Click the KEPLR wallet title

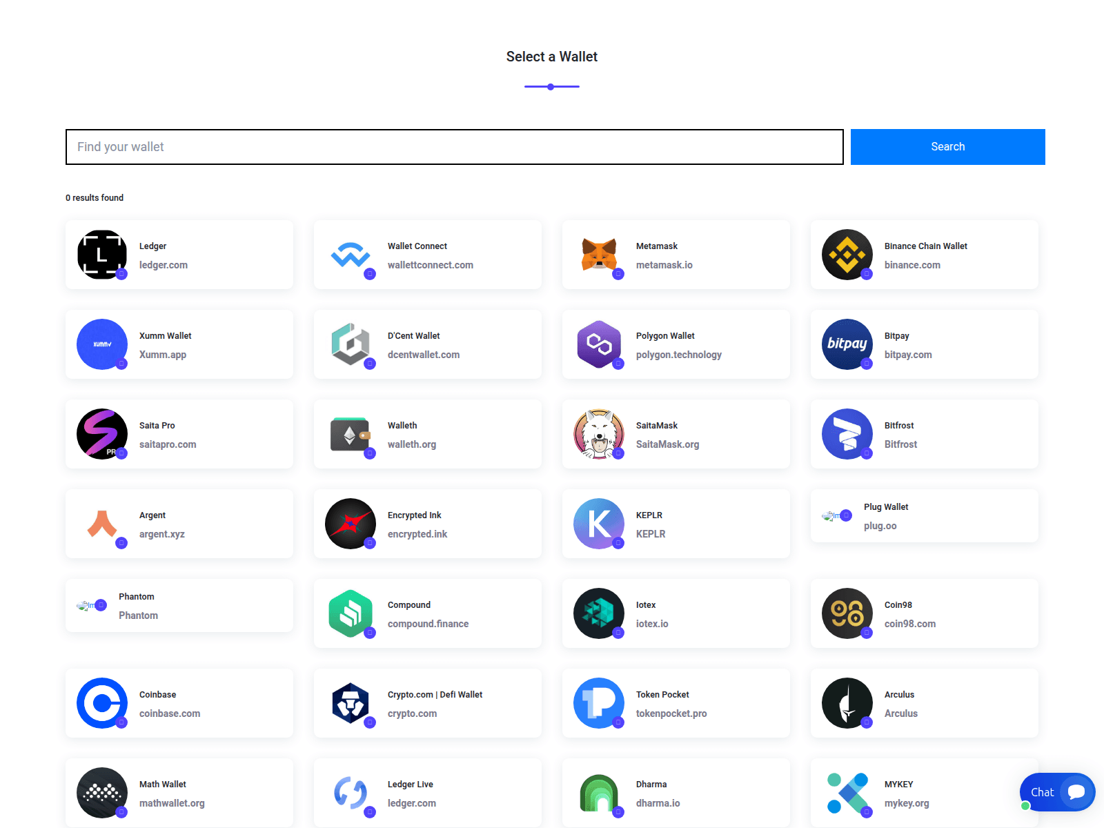point(649,515)
